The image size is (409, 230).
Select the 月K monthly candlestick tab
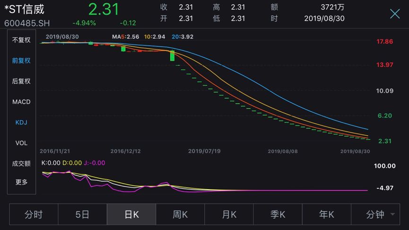229,214
